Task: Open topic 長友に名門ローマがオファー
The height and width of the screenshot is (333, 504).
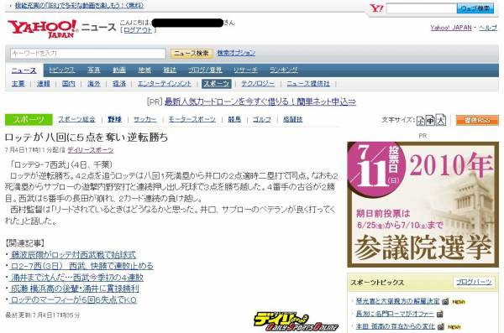Action: click(x=395, y=314)
